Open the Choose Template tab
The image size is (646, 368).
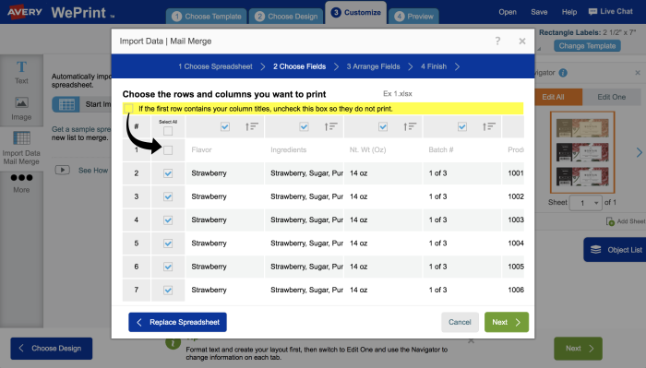[x=207, y=17]
